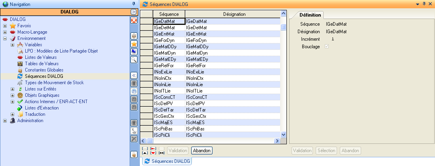Click the yellow star favorites toolbar icon
Image resolution: width=435 pixels, height=166 pixels.
(x=134, y=44)
